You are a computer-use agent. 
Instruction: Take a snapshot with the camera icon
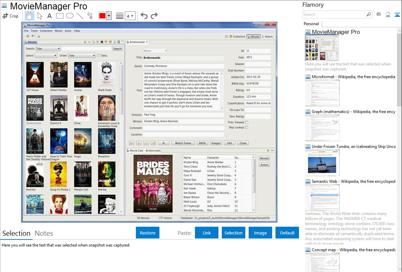tap(379, 14)
